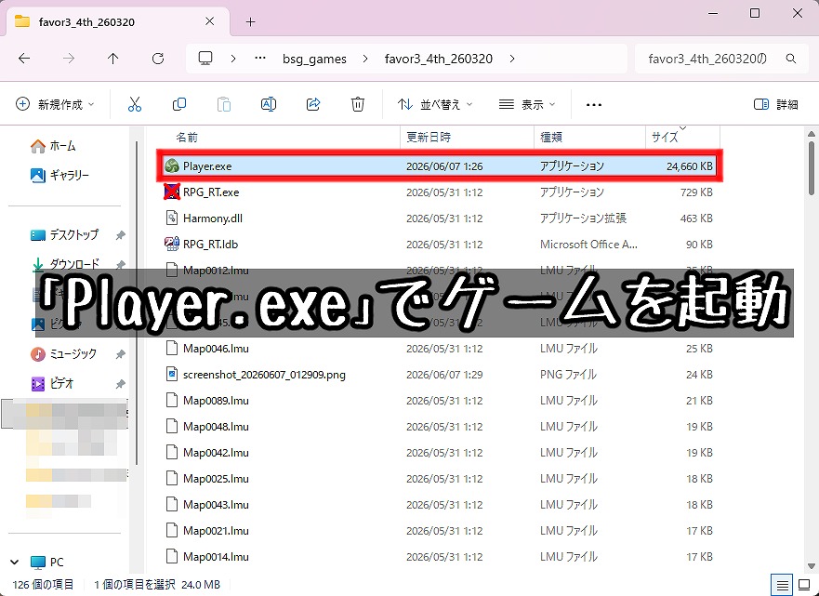Select screenshot_20260607_012909.png file
This screenshot has height=596, width=819.
264,375
